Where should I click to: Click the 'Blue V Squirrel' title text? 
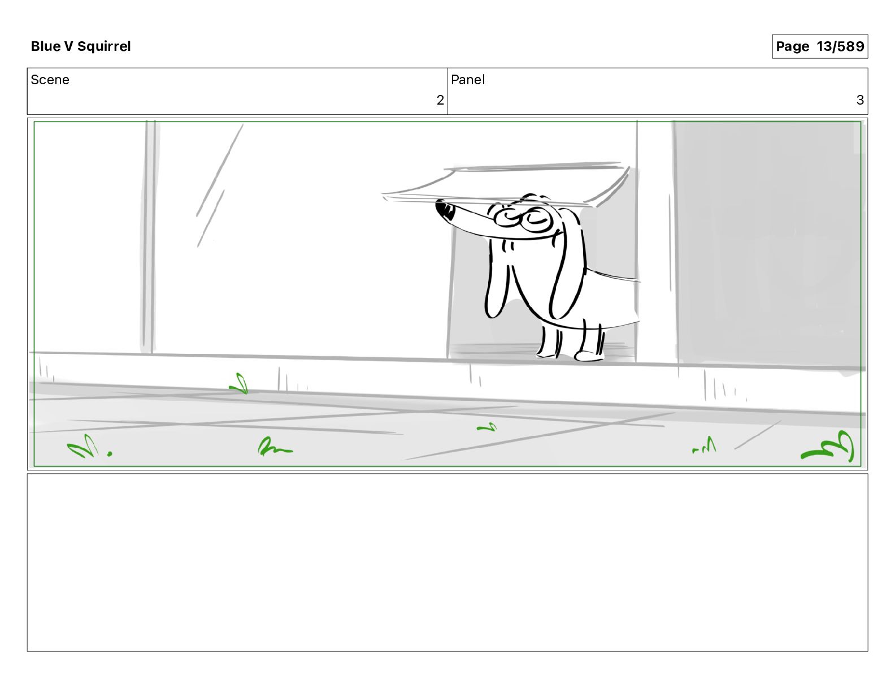point(81,46)
